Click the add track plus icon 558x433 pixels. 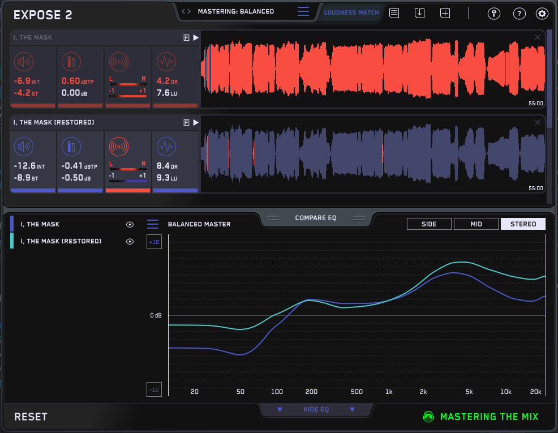click(x=445, y=13)
